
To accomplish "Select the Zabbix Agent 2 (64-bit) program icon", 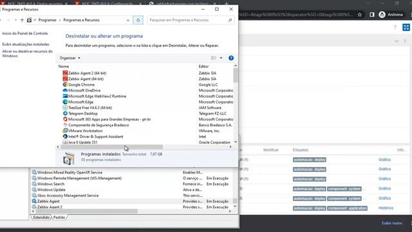I will 65,73.
